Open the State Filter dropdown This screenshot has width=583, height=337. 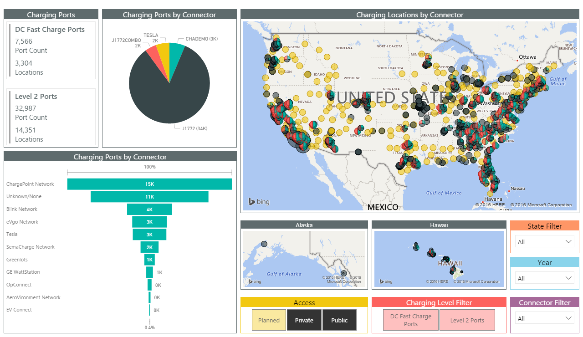coord(545,242)
